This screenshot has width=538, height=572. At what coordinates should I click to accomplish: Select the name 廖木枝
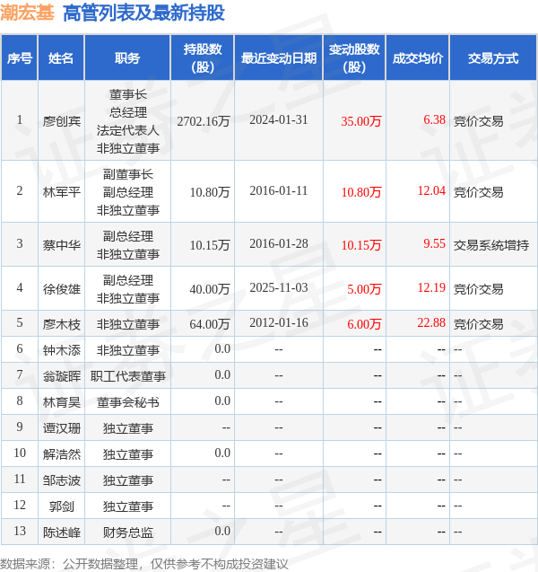pos(62,324)
